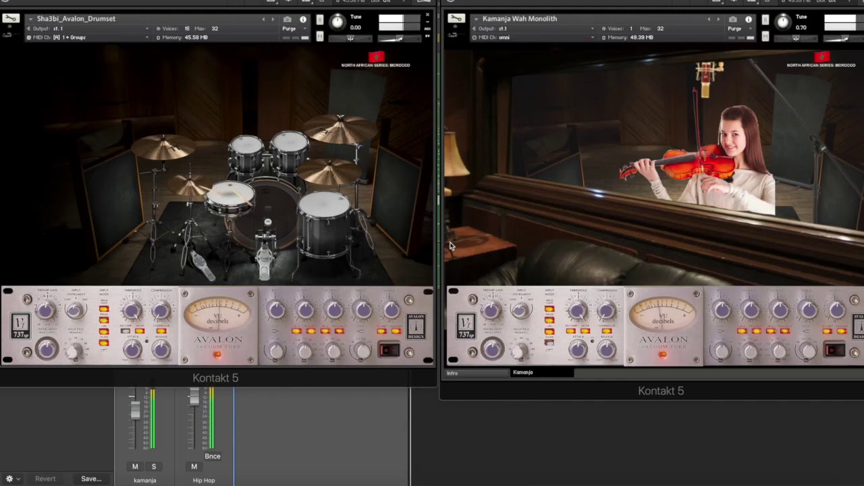Open the Kamanja Wah Monolith name dropdown
Screen dimensions: 864x486
(476, 19)
